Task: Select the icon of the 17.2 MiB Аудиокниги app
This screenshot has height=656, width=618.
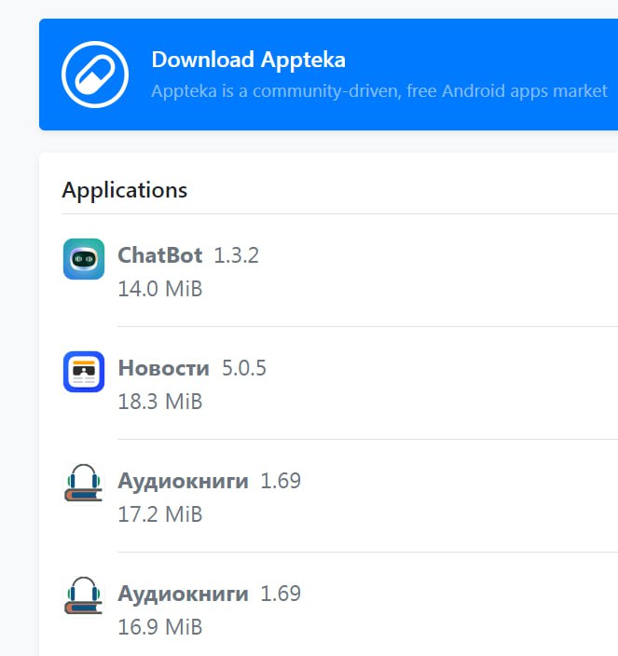Action: click(x=84, y=485)
